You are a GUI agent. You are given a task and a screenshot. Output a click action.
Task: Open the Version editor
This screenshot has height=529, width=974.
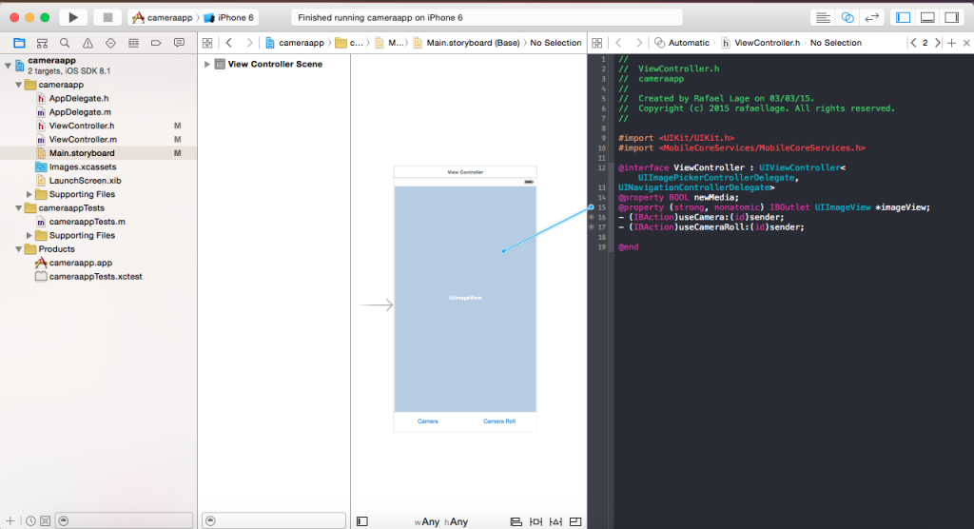click(869, 17)
